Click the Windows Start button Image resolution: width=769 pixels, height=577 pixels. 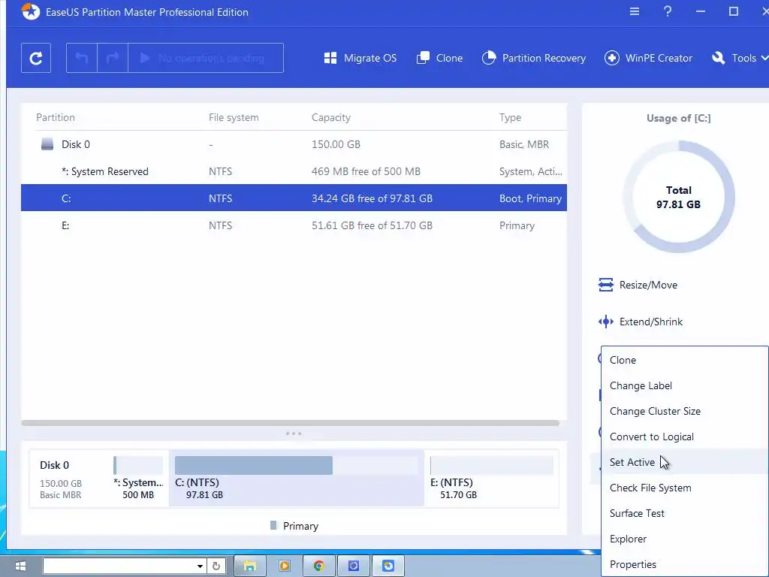click(x=20, y=566)
